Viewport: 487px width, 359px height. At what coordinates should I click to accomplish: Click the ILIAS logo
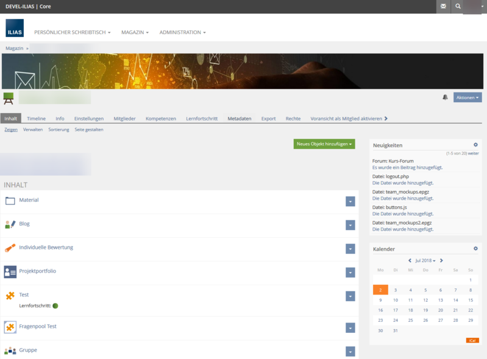coord(15,28)
